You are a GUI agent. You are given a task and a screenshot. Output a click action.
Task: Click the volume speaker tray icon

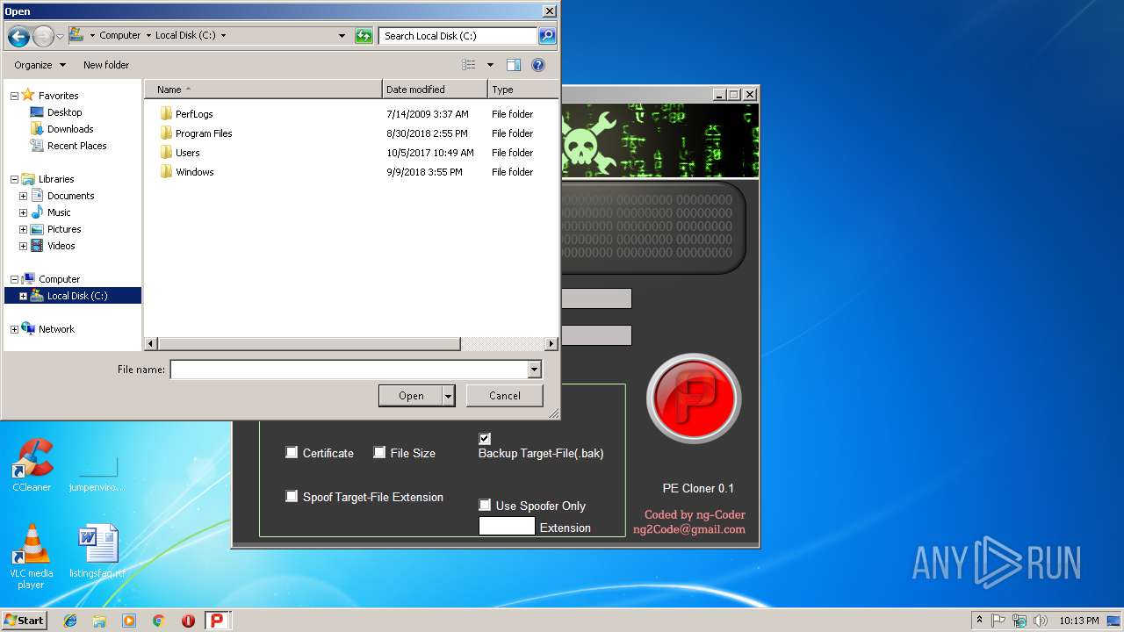click(x=1040, y=621)
